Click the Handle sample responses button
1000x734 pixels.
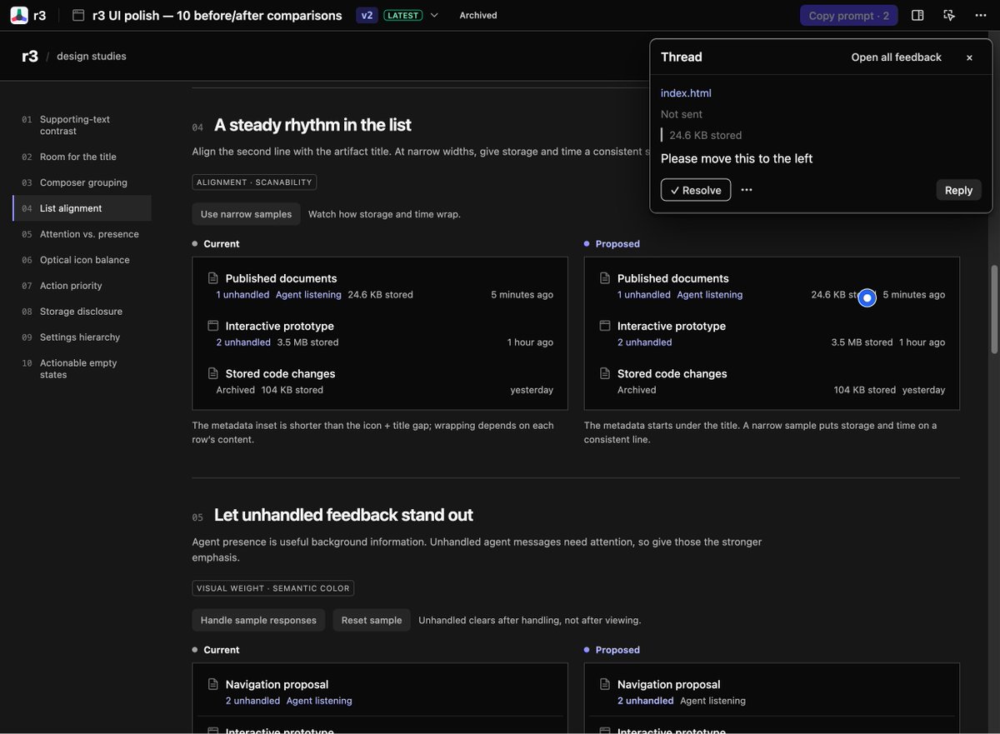[x=258, y=620]
